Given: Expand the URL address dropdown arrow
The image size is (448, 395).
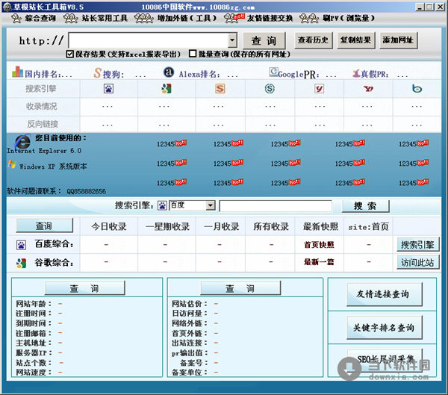Looking at the screenshot, I should click(232, 40).
